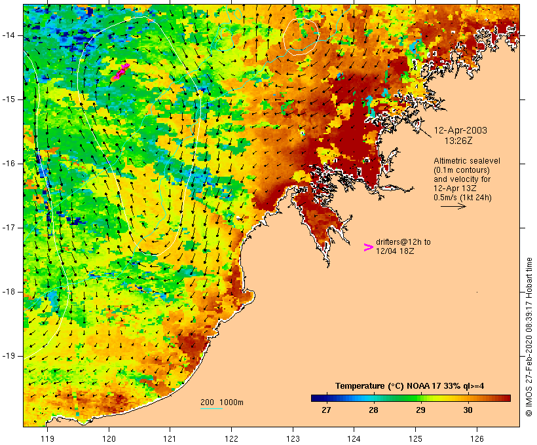Click the -14 latitude axis label

tap(8, 35)
